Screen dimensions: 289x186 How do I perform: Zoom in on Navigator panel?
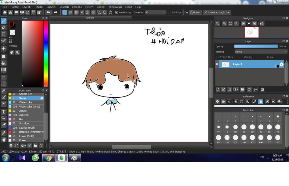point(224,24)
